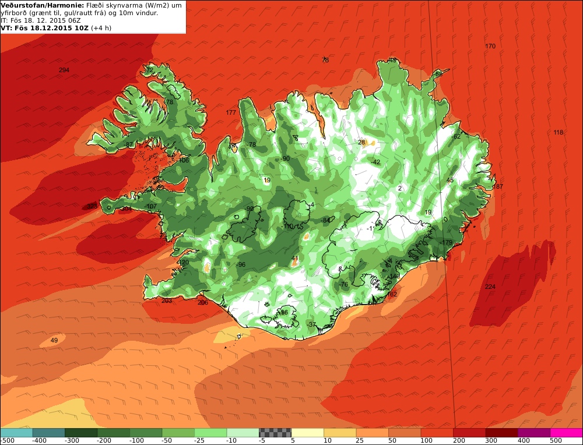Click the value '206' near the south coast

click(x=203, y=302)
